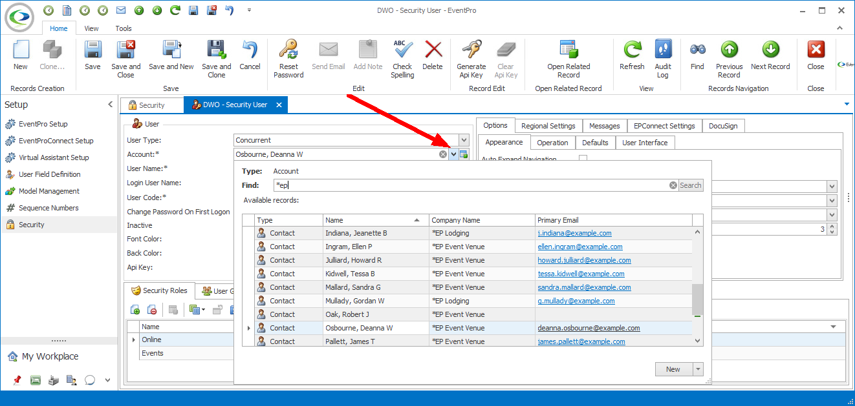Click the lookup list scrollbar thumb
Image resolution: width=855 pixels, height=406 pixels.
[x=697, y=298]
